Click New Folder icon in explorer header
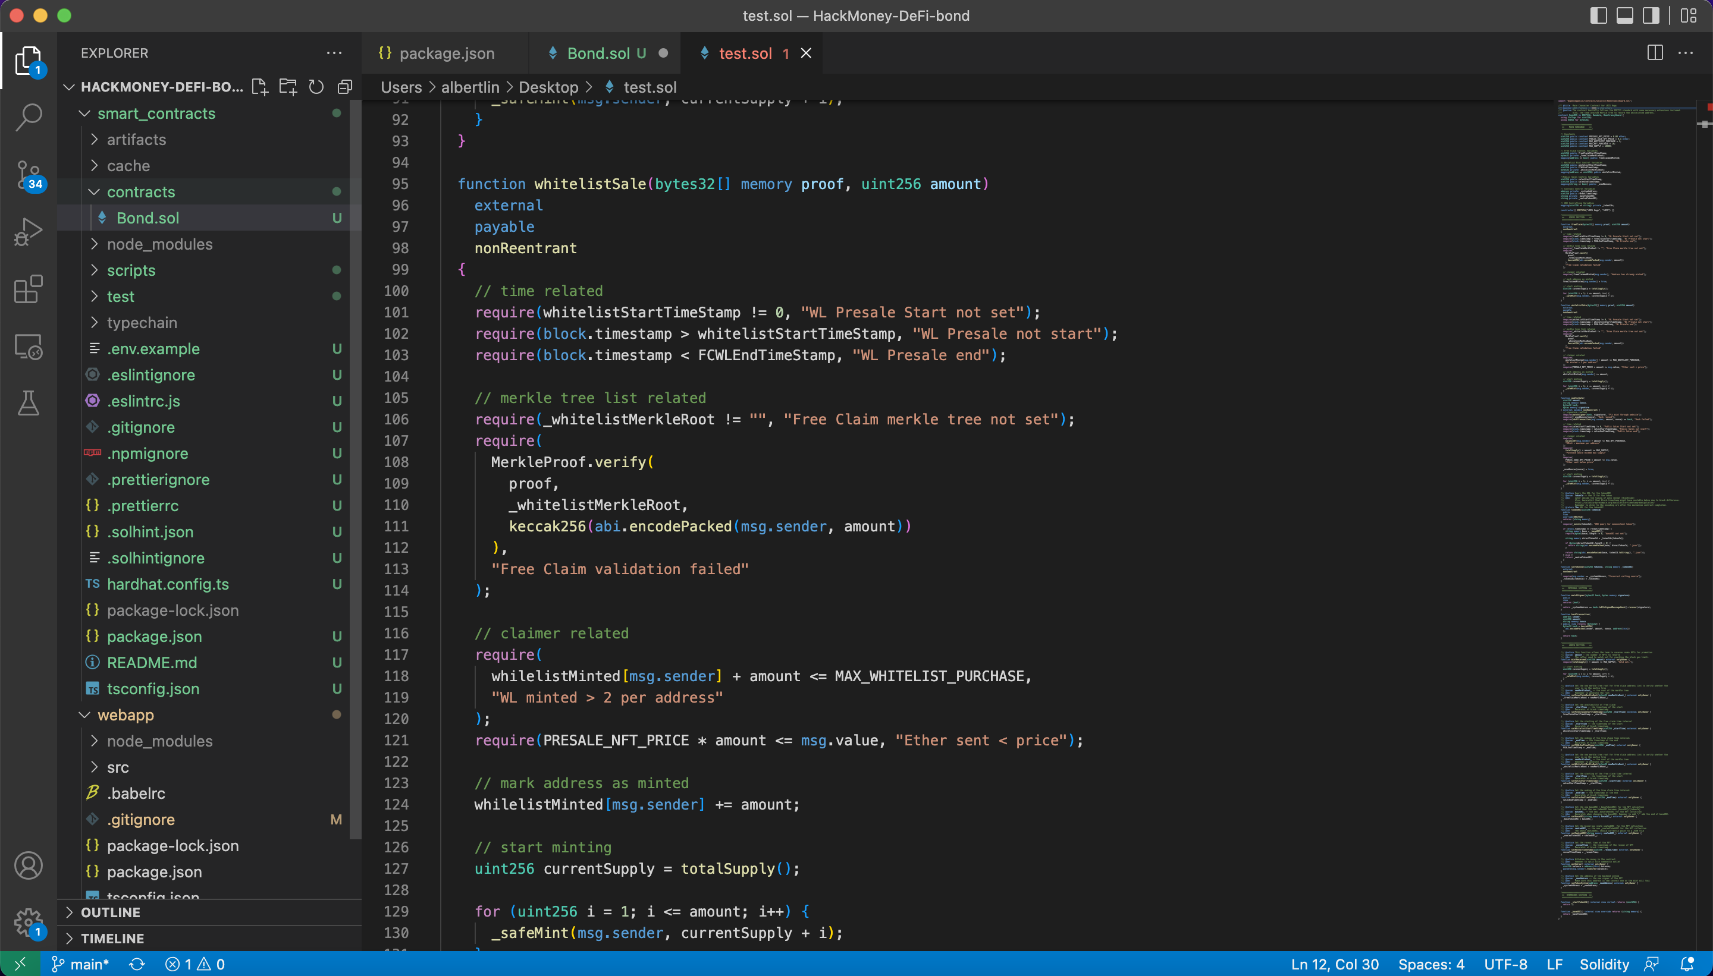Image resolution: width=1713 pixels, height=976 pixels. 288,87
